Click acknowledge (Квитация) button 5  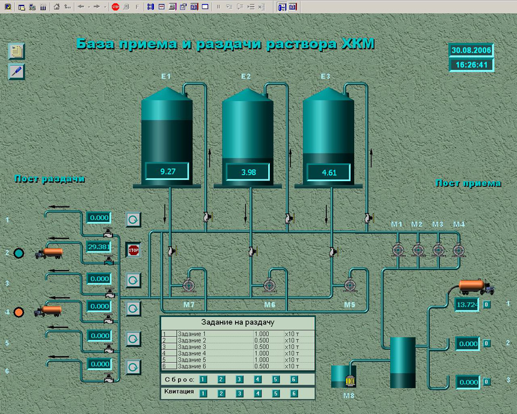276,393
